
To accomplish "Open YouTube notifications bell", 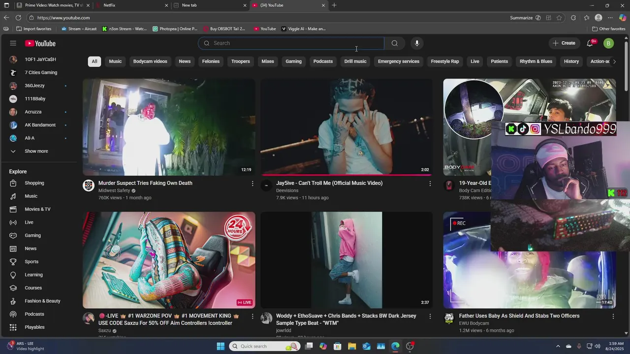I will coord(590,43).
